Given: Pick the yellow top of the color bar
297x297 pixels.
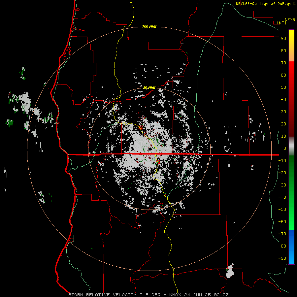Looking at the screenshot, I should [291, 34].
